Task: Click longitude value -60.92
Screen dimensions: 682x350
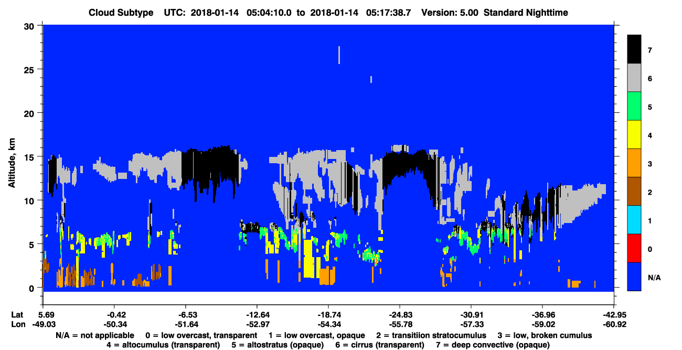Action: pos(614,324)
